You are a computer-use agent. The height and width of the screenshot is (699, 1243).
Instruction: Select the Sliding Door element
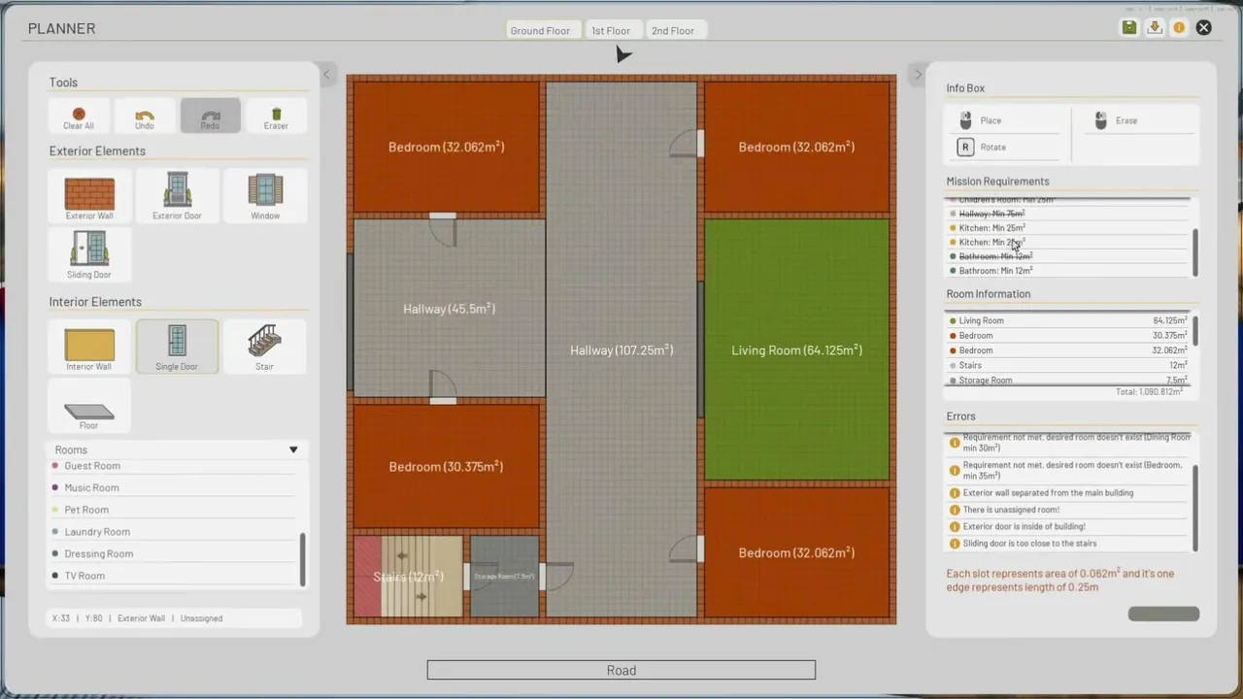coord(89,255)
